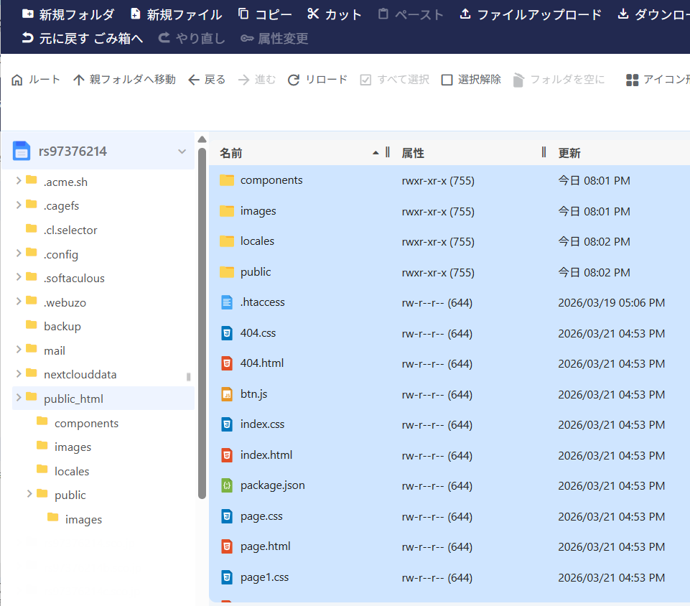Switch to icon view via アイコン表示
Viewport: 690px width, 606px height.
click(x=657, y=79)
